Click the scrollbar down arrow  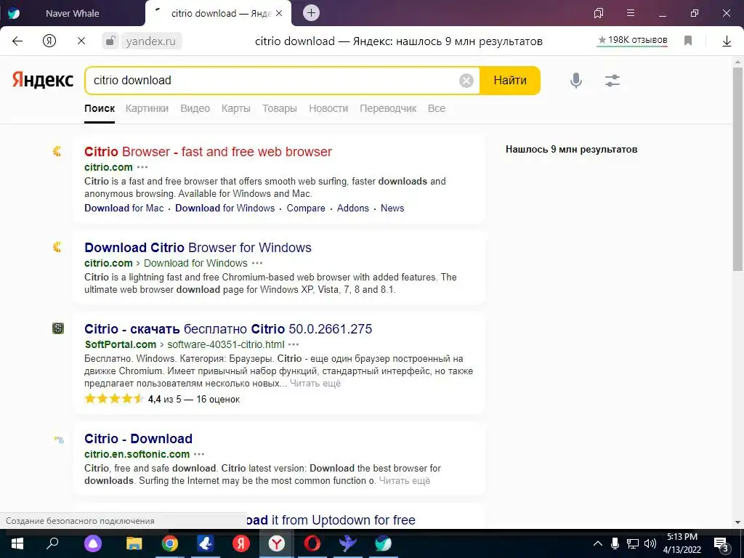738,522
